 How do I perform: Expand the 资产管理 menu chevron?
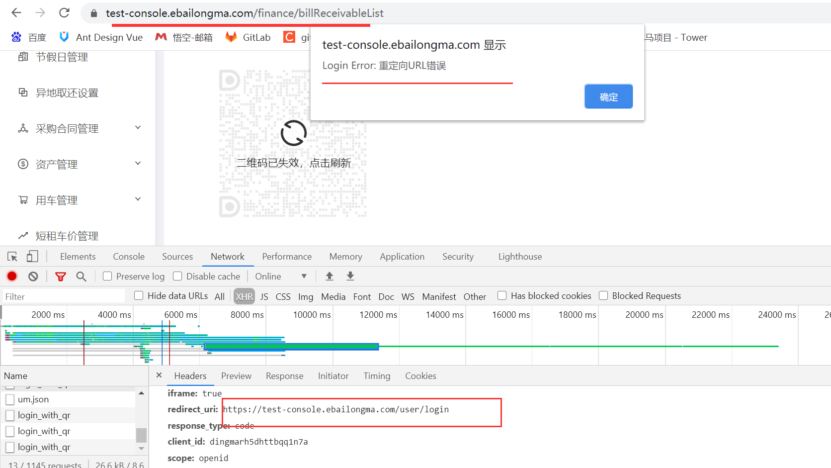click(138, 164)
